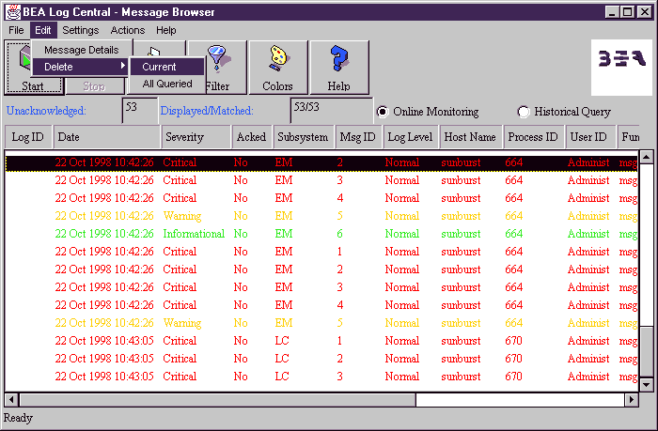Open the Actions menu

[x=128, y=31]
